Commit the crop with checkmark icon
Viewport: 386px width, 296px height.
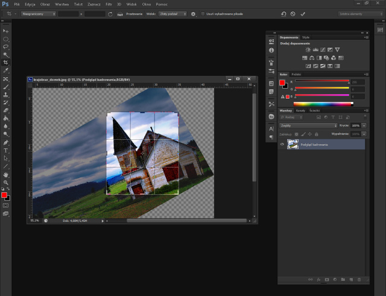click(303, 14)
